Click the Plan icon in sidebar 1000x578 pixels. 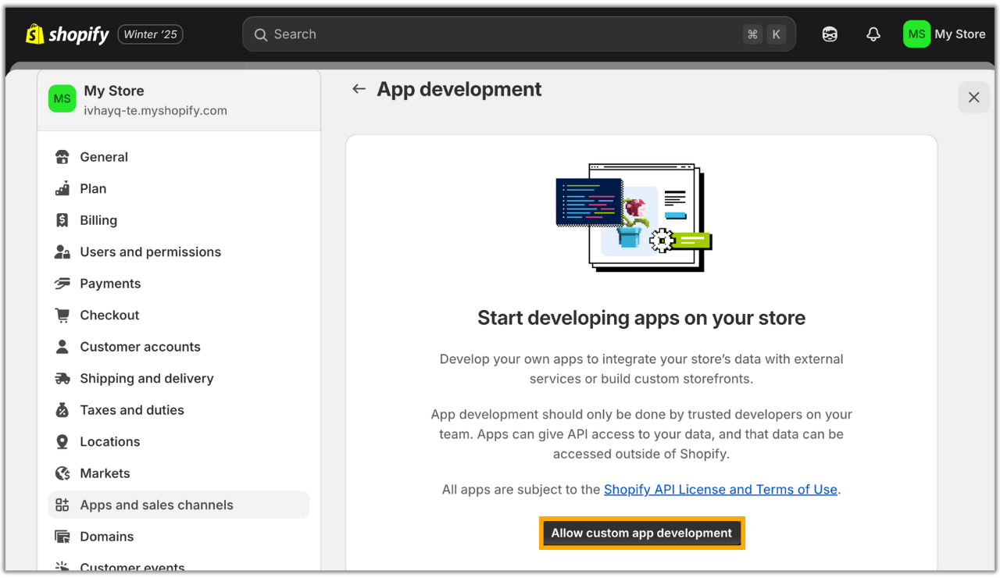click(x=62, y=189)
